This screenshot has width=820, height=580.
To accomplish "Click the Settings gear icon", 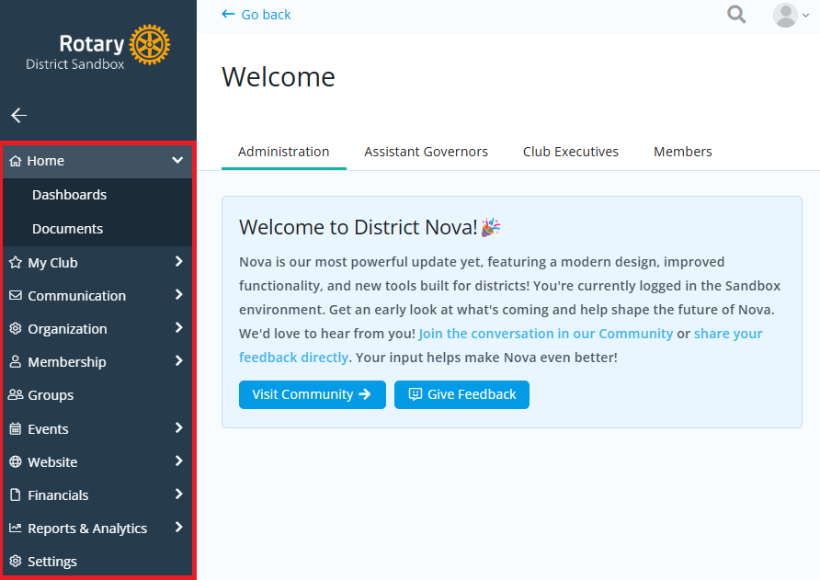I will (x=16, y=562).
